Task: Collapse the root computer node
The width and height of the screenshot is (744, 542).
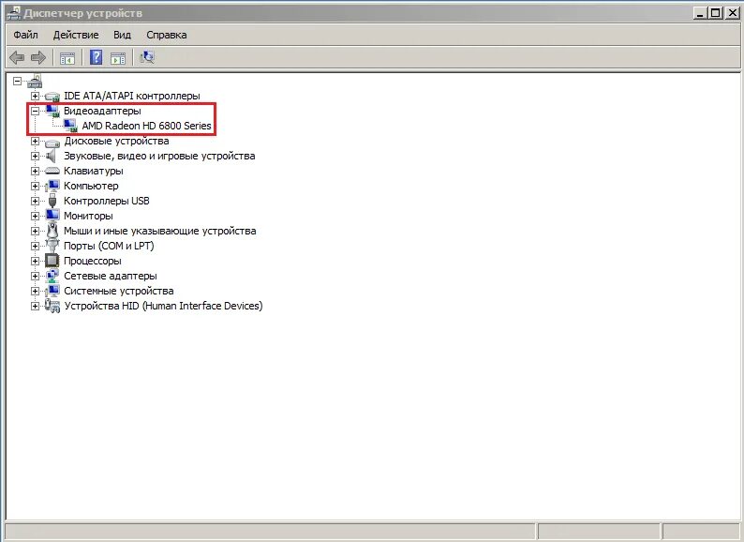Action: click(x=17, y=82)
